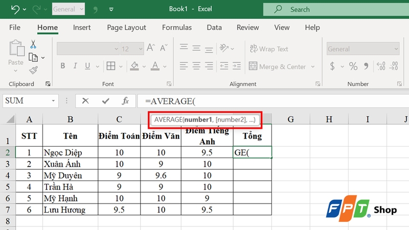The image size is (409, 230).
Task: Open the Alignment dialog launcher
Action: click(x=317, y=84)
